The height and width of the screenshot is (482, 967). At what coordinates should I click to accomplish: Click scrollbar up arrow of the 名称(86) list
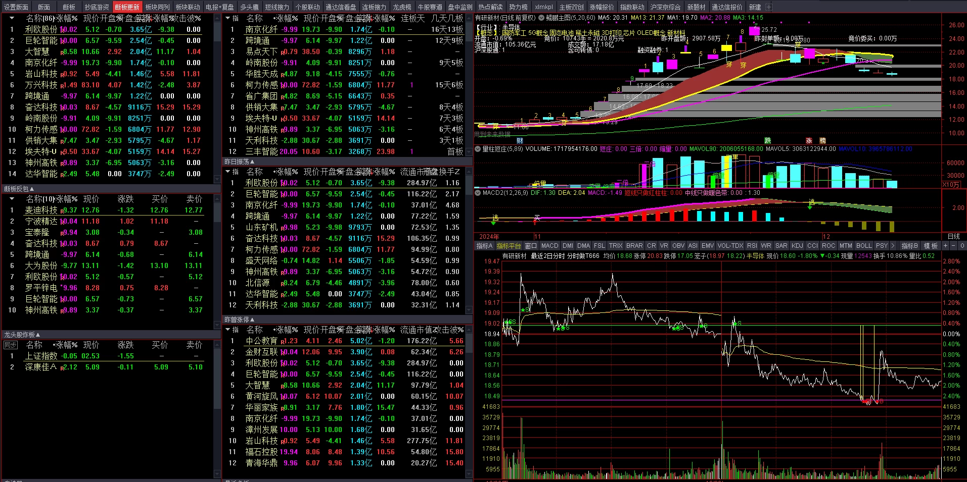click(217, 19)
